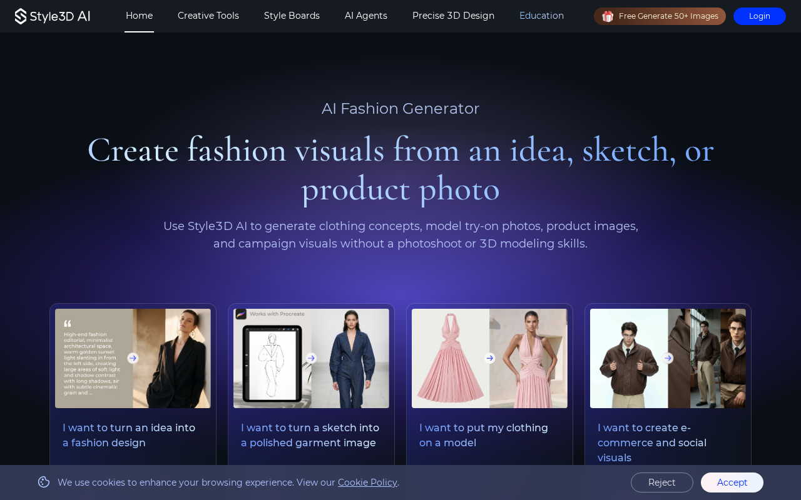Image resolution: width=801 pixels, height=500 pixels.
Task: Click arrow icon on brown jacket card image
Action: (x=668, y=358)
